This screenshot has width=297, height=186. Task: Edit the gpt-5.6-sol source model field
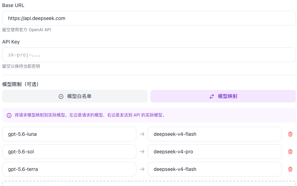coord(69,152)
